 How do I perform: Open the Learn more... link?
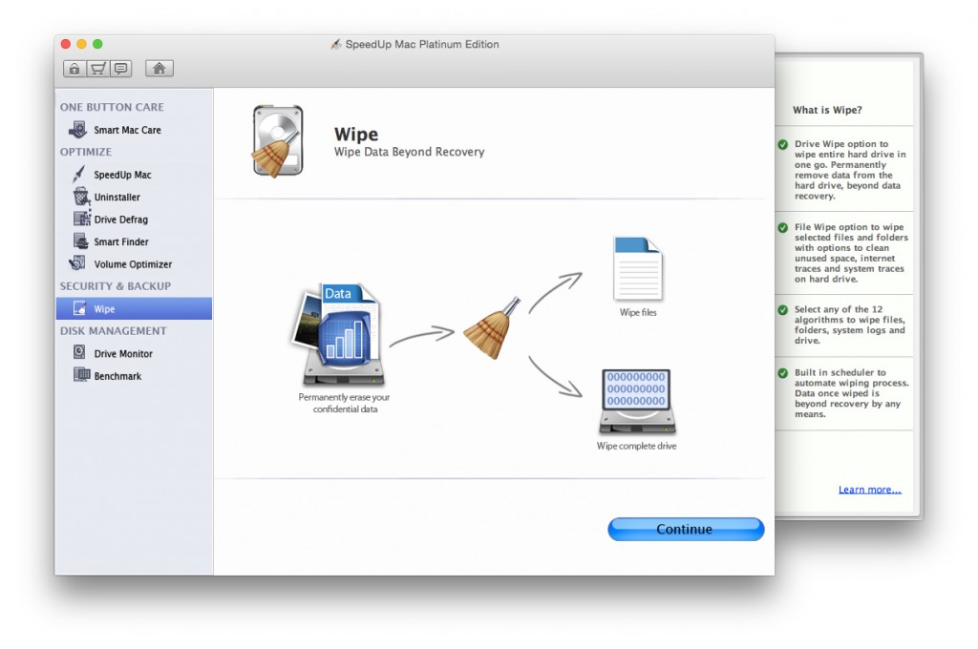point(869,490)
